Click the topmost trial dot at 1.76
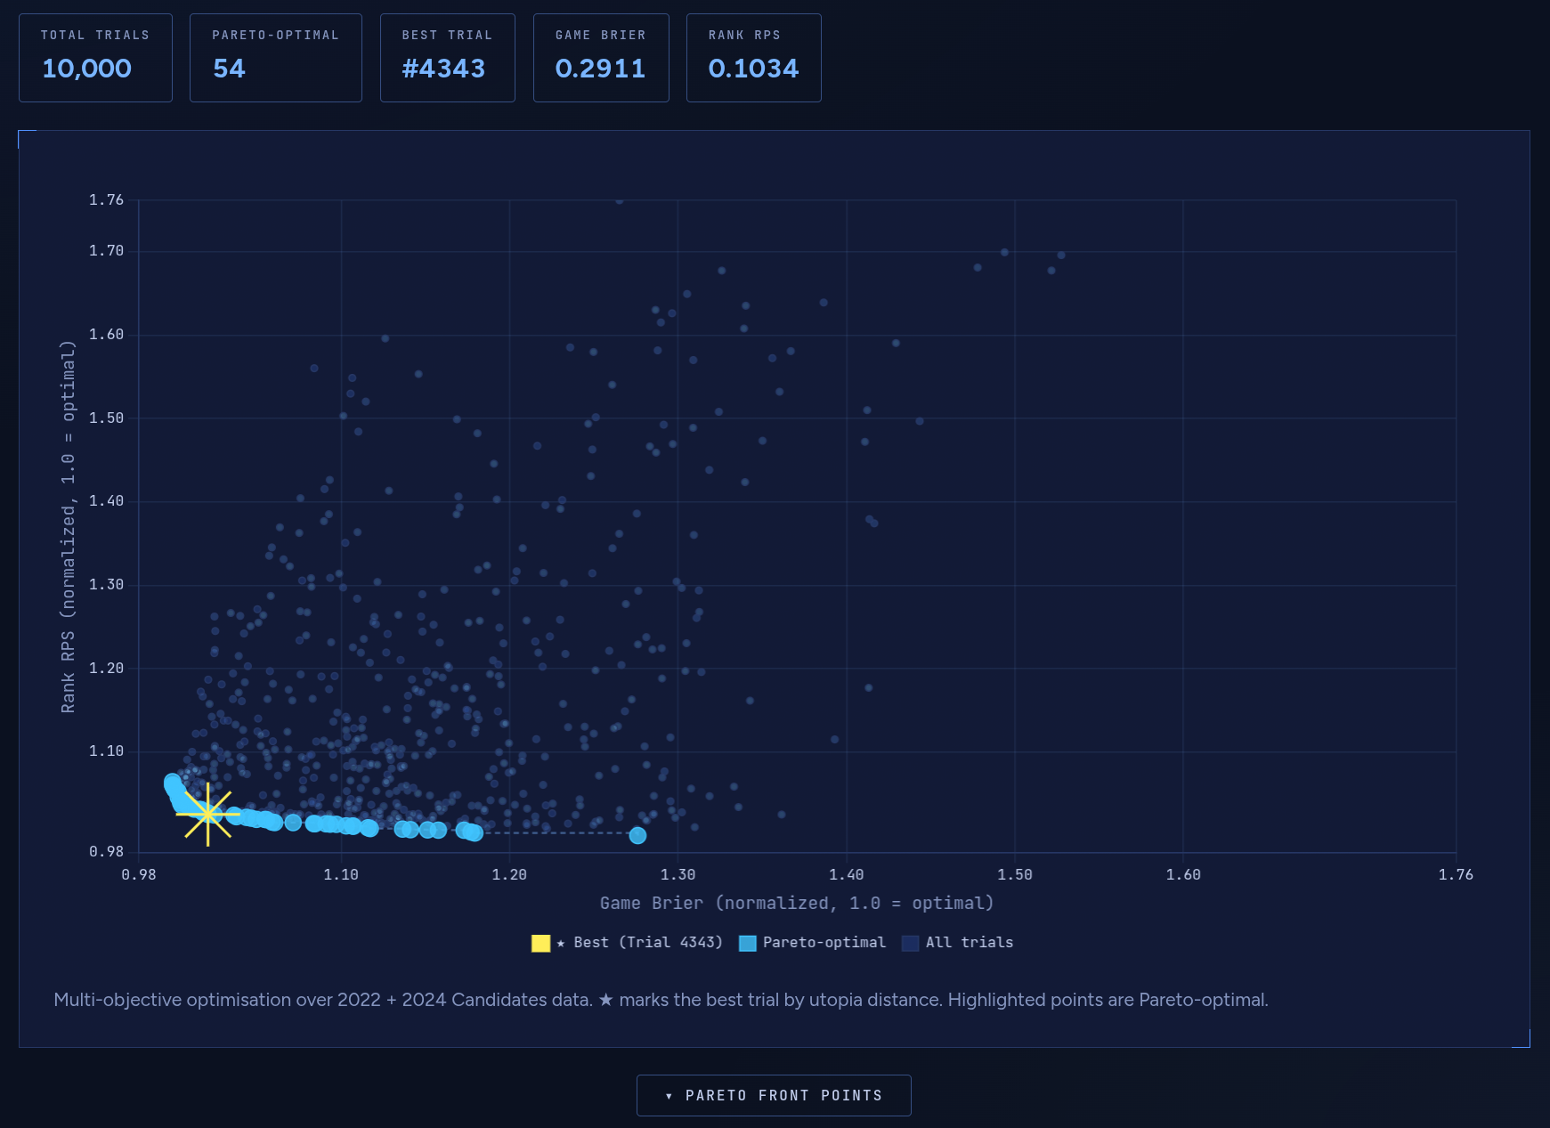Screen dimensions: 1550x1128 [x=620, y=200]
